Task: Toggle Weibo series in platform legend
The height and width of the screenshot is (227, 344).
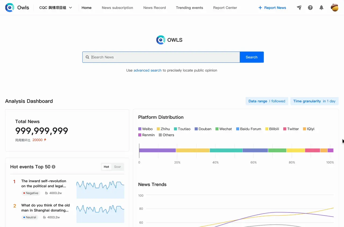Action: pyautogui.click(x=145, y=129)
